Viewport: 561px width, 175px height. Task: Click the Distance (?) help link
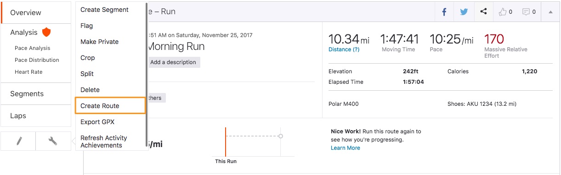point(344,49)
